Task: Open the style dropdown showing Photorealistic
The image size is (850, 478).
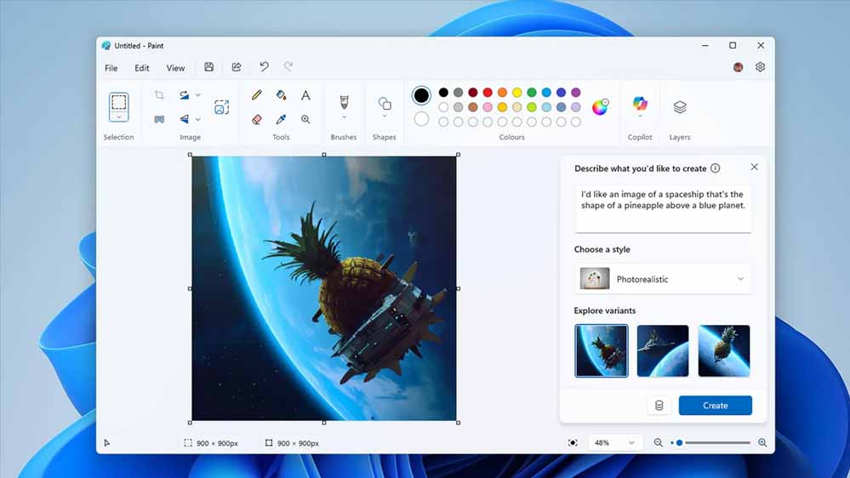Action: pos(663,279)
